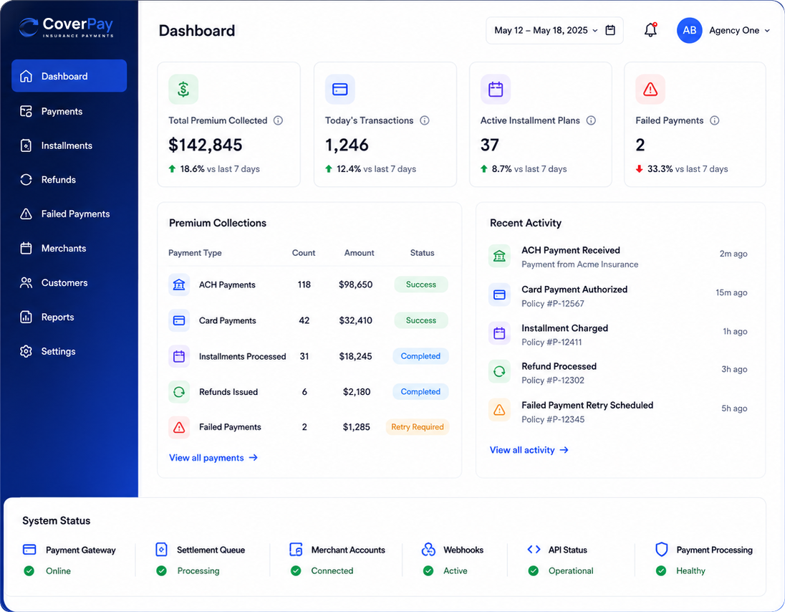Click the Card Payments row icon

[179, 320]
